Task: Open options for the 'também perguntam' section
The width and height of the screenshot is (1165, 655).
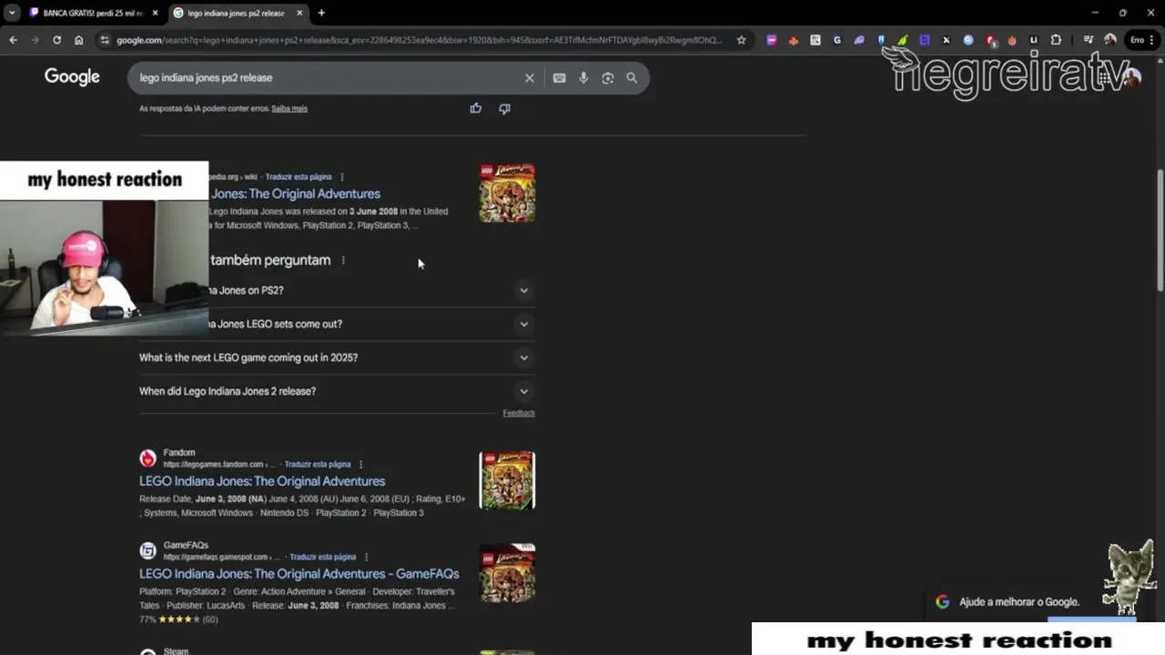Action: (x=343, y=260)
